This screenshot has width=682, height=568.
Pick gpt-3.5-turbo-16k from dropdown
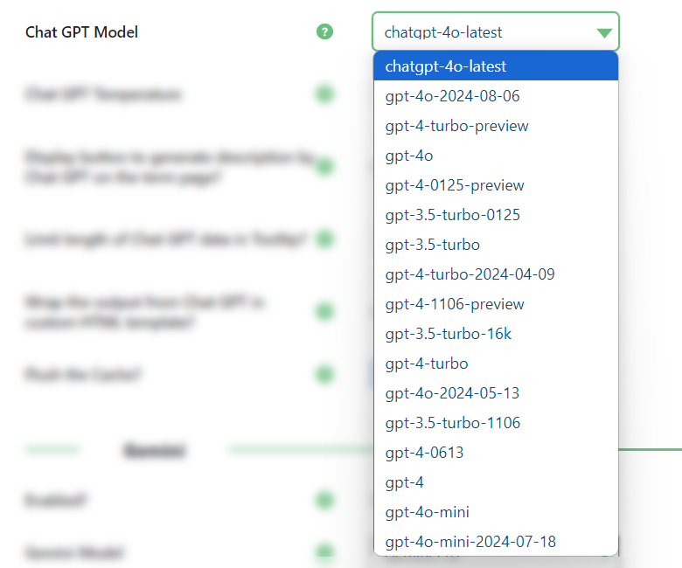[496, 334]
